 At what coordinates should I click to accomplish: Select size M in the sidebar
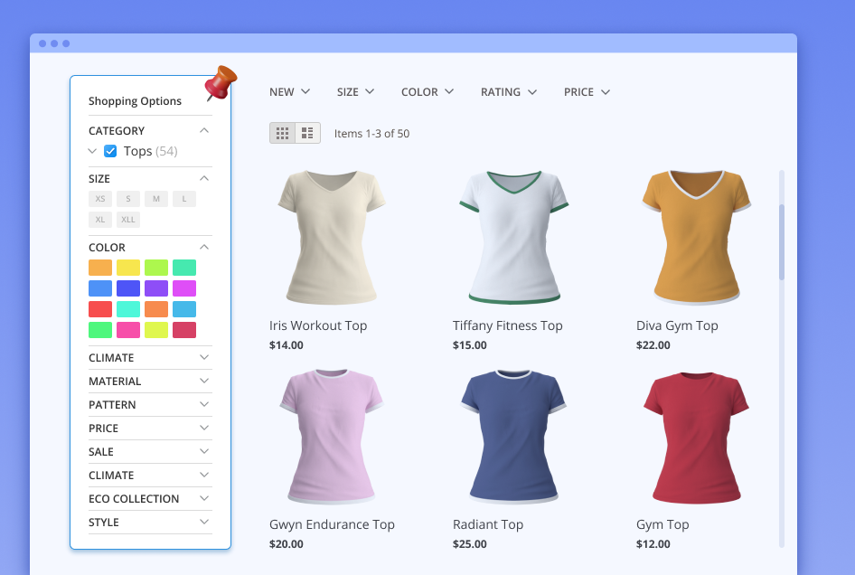tap(155, 198)
